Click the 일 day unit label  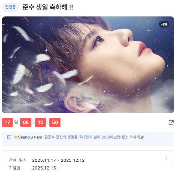[x=16, y=122]
